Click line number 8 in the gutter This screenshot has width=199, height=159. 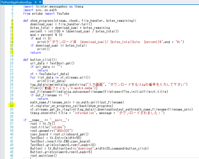12,21
